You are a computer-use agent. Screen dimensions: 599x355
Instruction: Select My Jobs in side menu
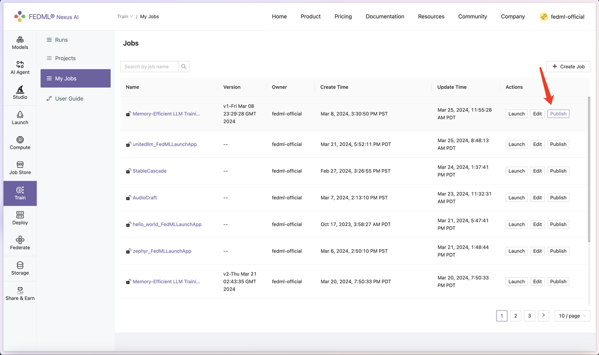(x=76, y=78)
